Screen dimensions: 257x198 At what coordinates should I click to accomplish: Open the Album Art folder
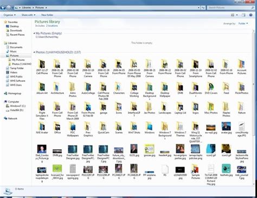42,88
